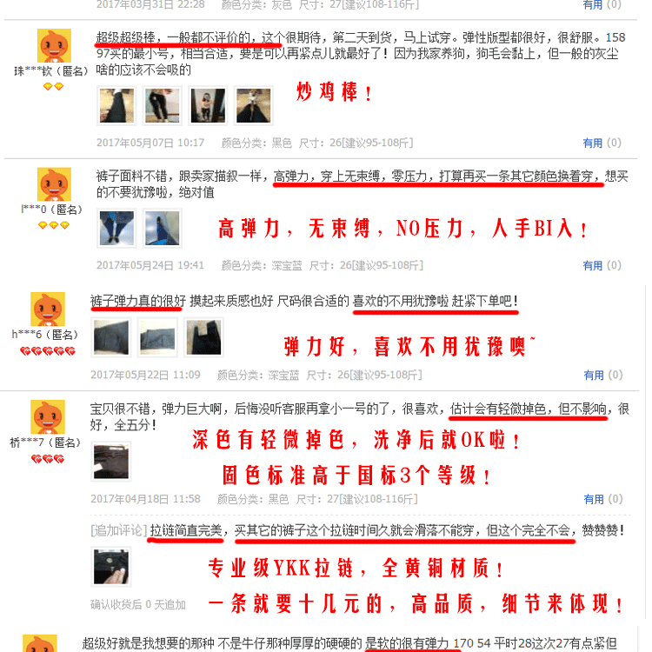Click red hearts rank under 桥***7
This screenshot has width=652, height=652.
point(48,459)
